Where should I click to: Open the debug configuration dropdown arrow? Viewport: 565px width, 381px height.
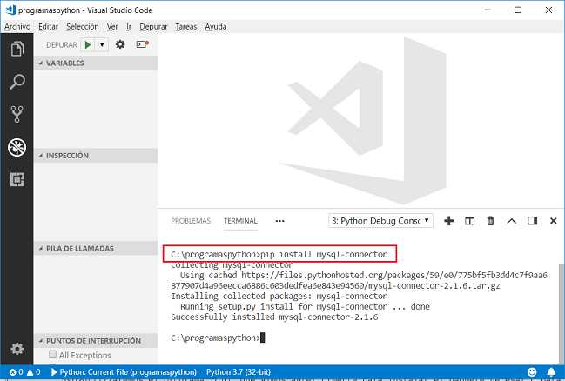102,44
